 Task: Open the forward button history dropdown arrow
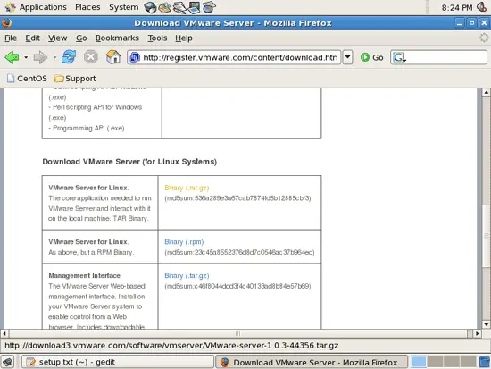(x=54, y=57)
